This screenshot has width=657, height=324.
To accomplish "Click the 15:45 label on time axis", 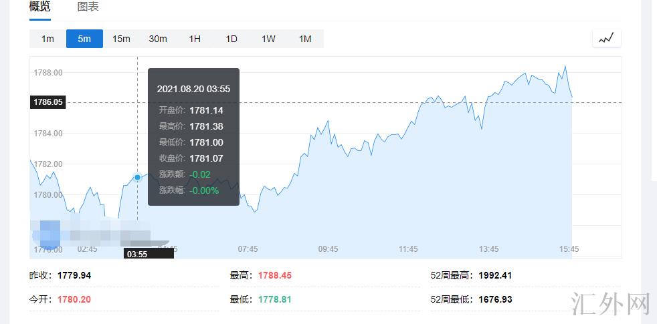I will click(x=569, y=249).
